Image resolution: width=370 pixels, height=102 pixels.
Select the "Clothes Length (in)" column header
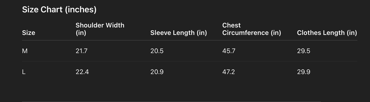[x=327, y=33]
